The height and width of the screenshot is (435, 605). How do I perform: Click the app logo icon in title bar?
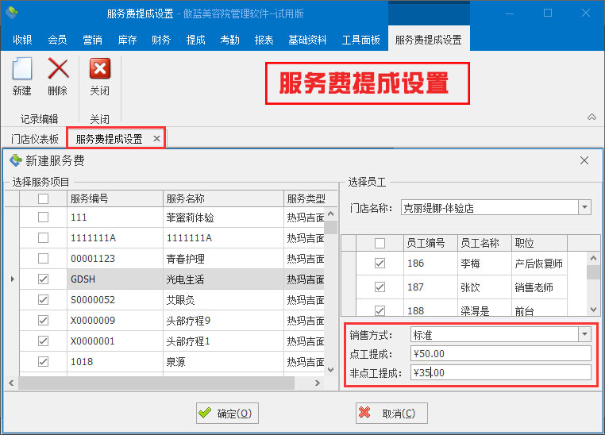12,13
